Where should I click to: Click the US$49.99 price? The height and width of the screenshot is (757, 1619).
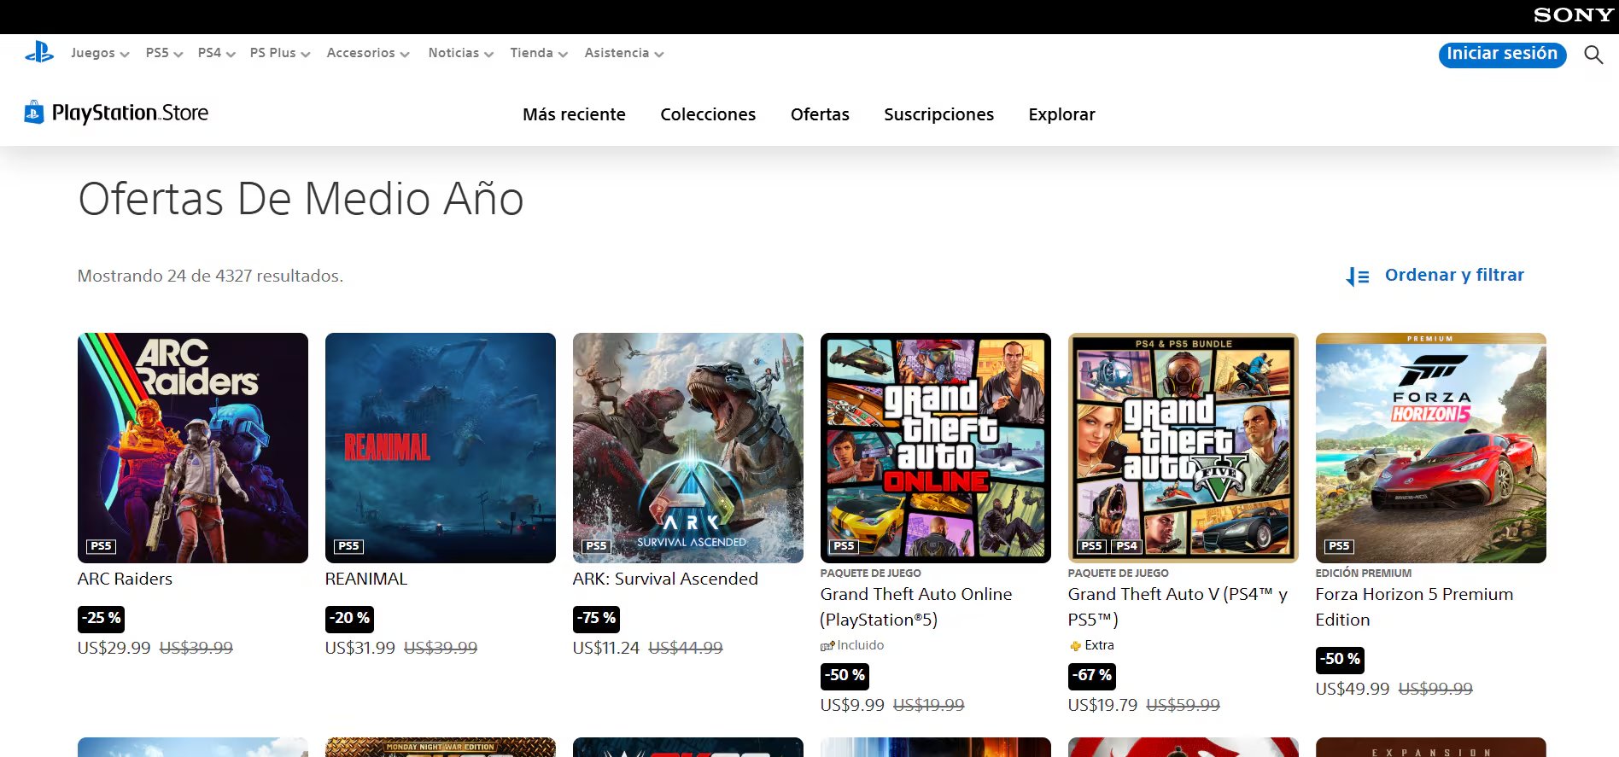(x=1353, y=689)
